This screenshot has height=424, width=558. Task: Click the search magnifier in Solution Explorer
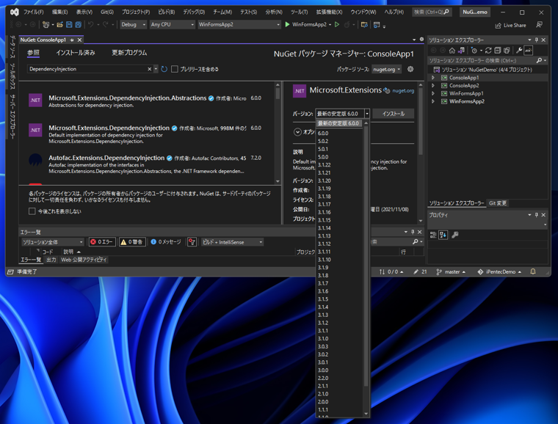(x=539, y=60)
